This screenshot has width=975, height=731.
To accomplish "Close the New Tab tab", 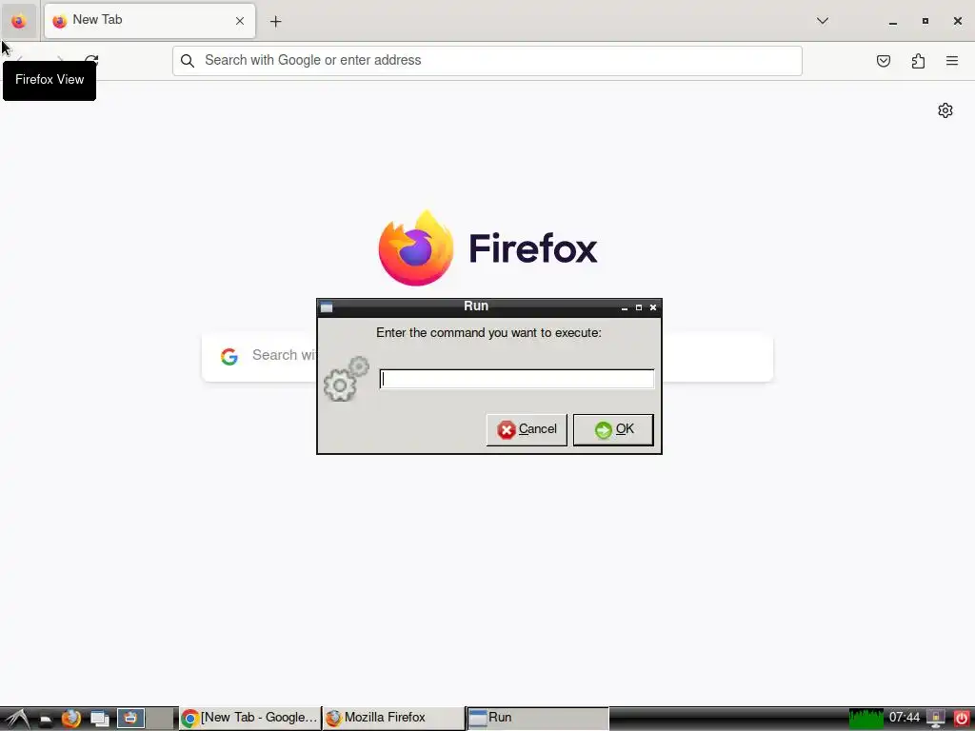I will tap(239, 21).
